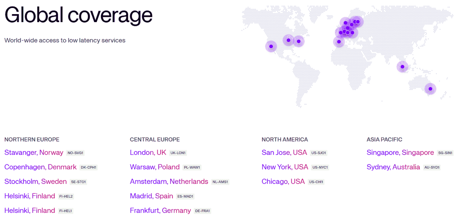Open the Chicago, USA location link
This screenshot has width=458, height=219.
click(283, 182)
